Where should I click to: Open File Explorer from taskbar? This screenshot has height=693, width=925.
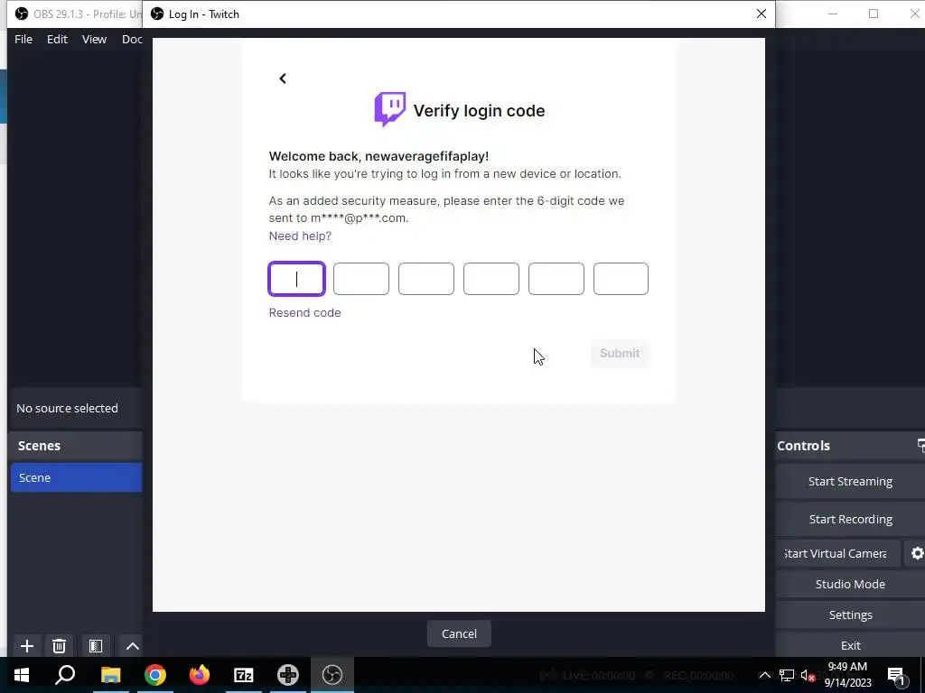[110, 675]
